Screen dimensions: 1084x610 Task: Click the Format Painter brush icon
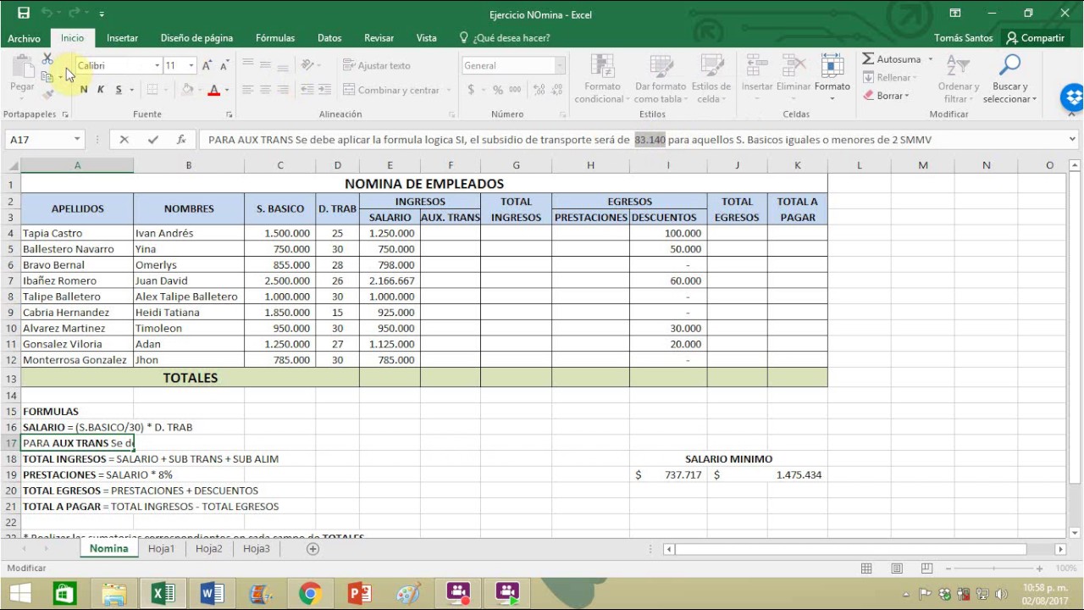click(47, 94)
